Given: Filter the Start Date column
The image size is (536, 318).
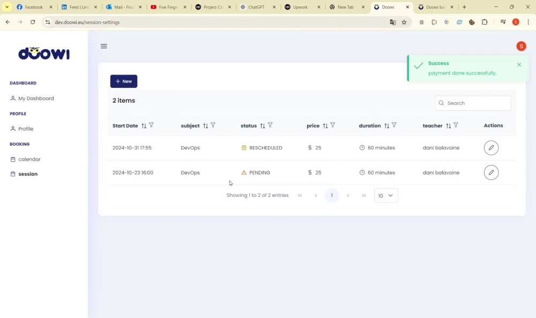Looking at the screenshot, I should (x=152, y=125).
